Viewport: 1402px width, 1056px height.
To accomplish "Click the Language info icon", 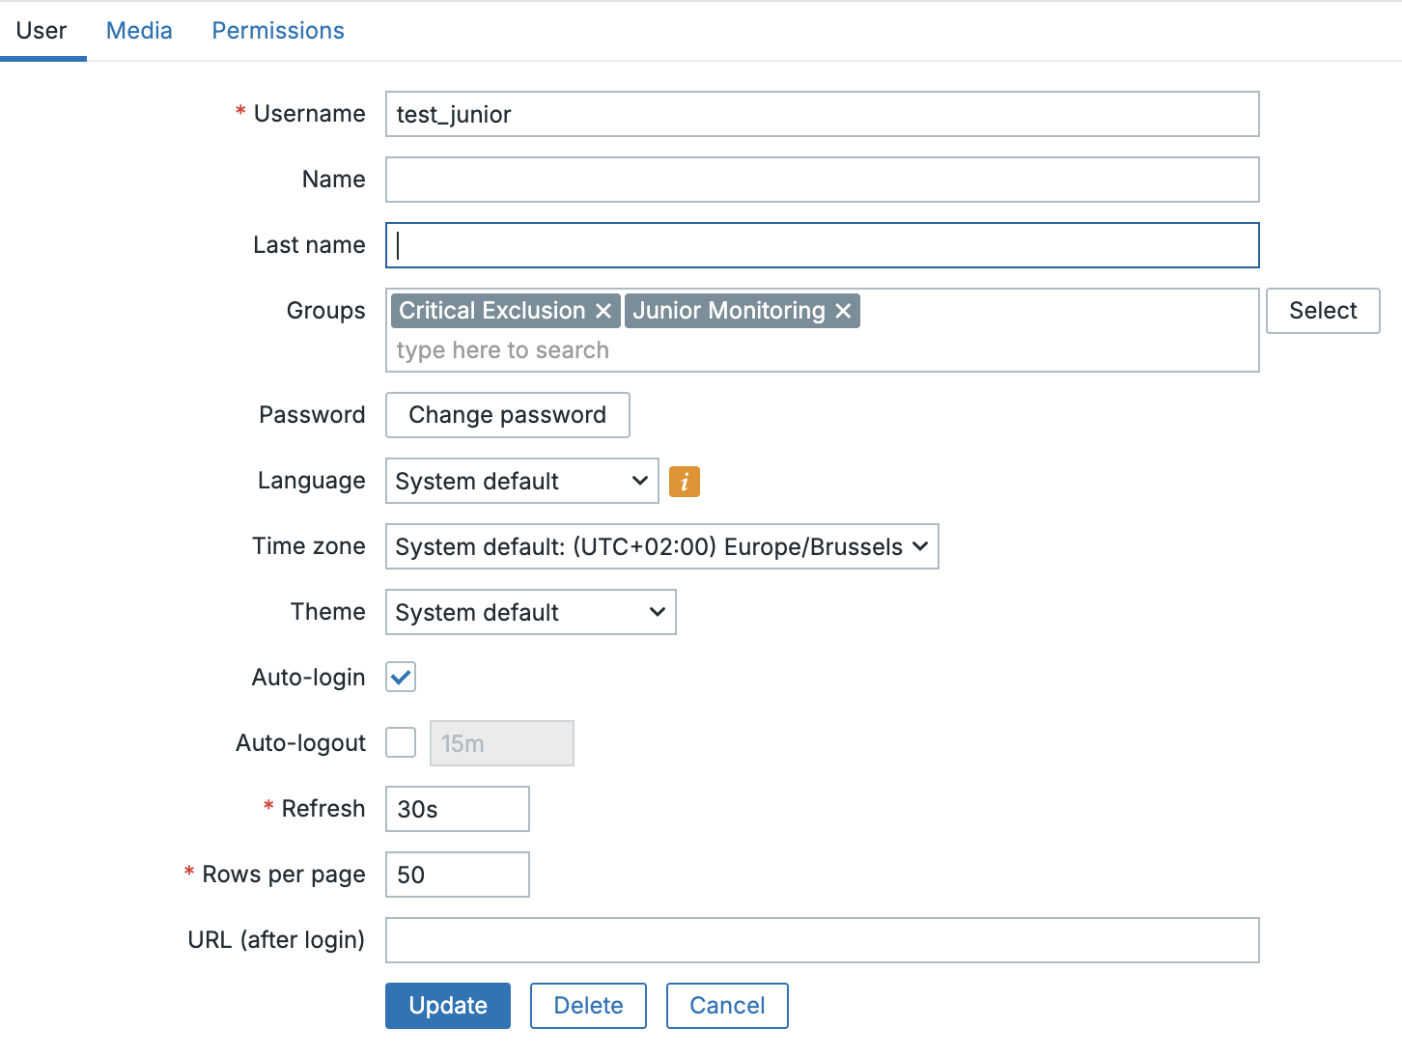I will [684, 481].
